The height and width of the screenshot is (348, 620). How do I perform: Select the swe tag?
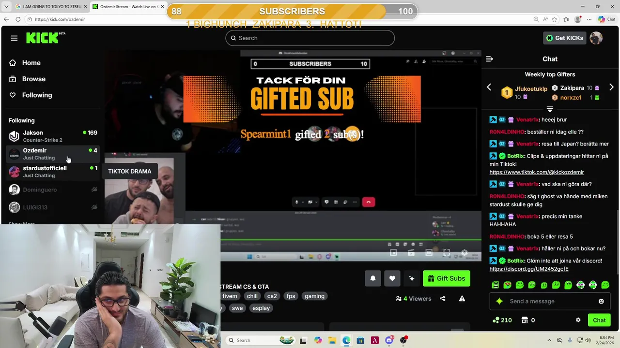coord(237,308)
